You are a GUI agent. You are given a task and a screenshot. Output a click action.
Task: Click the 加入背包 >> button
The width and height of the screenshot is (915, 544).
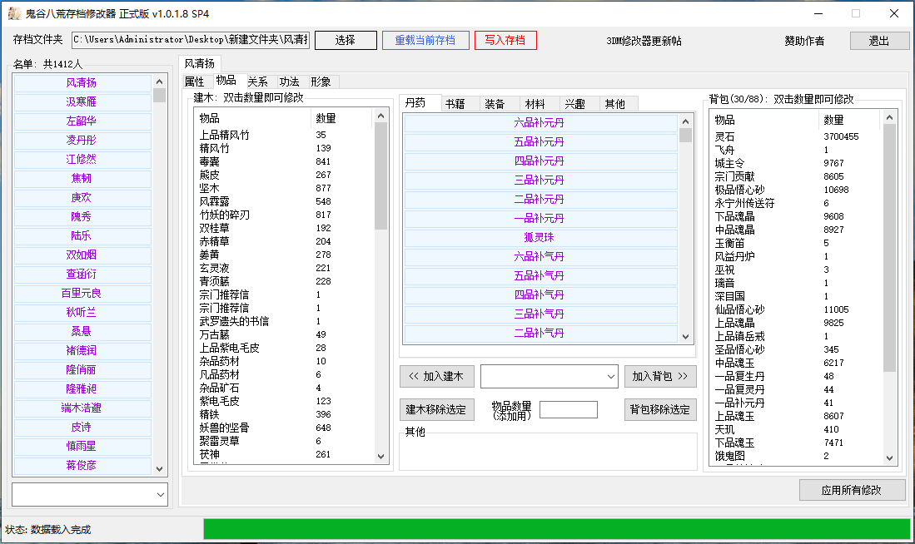[660, 377]
